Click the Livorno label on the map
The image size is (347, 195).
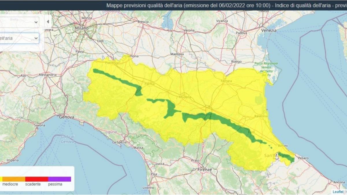pyautogui.click(x=148, y=187)
